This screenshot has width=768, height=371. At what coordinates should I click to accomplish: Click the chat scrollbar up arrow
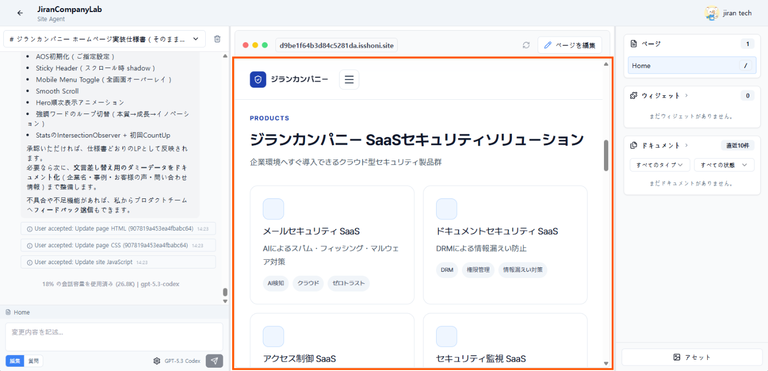coord(225,56)
